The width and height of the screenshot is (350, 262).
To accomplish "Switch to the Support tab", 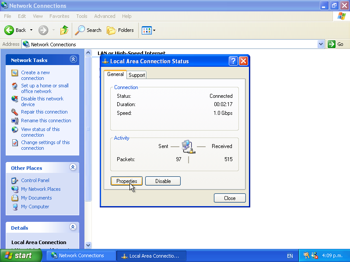I will point(137,75).
